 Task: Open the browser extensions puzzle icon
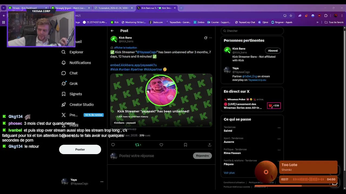coord(326,16)
